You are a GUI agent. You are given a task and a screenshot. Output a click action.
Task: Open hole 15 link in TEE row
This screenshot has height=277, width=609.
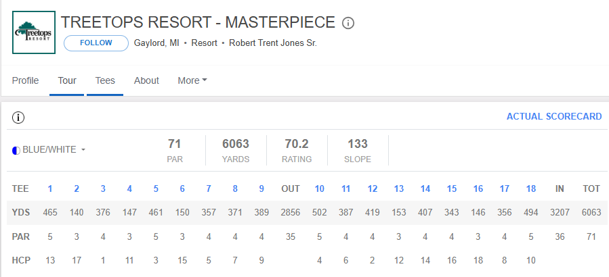[452, 188]
